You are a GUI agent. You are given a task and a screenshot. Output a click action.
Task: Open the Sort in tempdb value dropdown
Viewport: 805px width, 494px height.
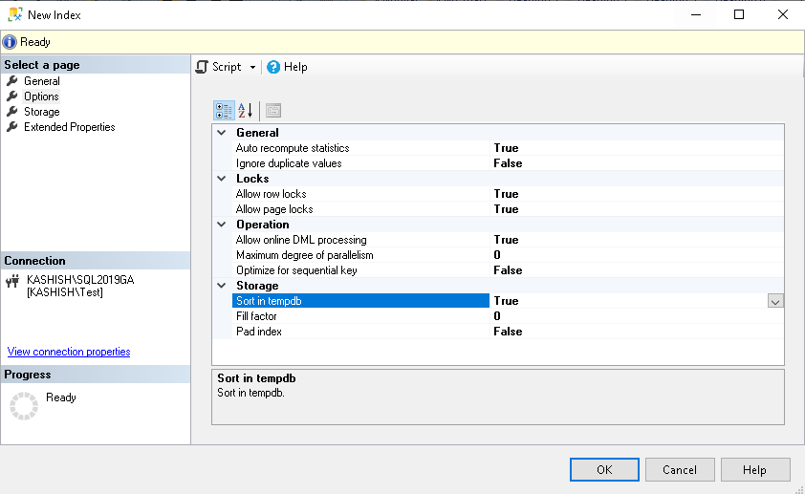point(775,301)
